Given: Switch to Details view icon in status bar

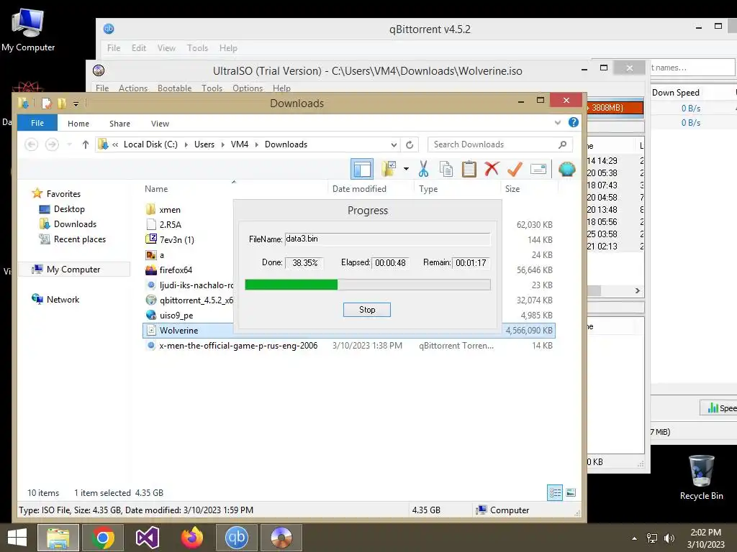Looking at the screenshot, I should pyautogui.click(x=555, y=493).
